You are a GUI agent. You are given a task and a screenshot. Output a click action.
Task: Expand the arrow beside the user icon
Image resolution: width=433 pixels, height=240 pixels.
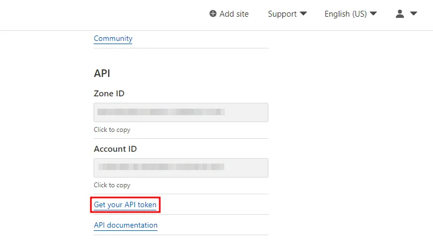pyautogui.click(x=414, y=13)
